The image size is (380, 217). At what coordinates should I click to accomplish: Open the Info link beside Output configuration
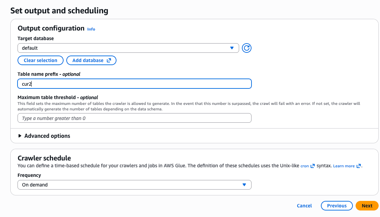click(91, 29)
